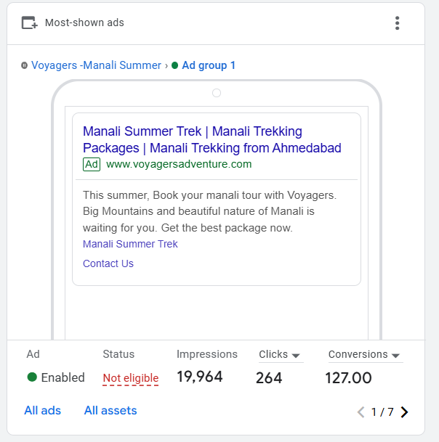Click the Contact Us sitelink
Viewport: 439px width, 442px height.
coord(108,263)
